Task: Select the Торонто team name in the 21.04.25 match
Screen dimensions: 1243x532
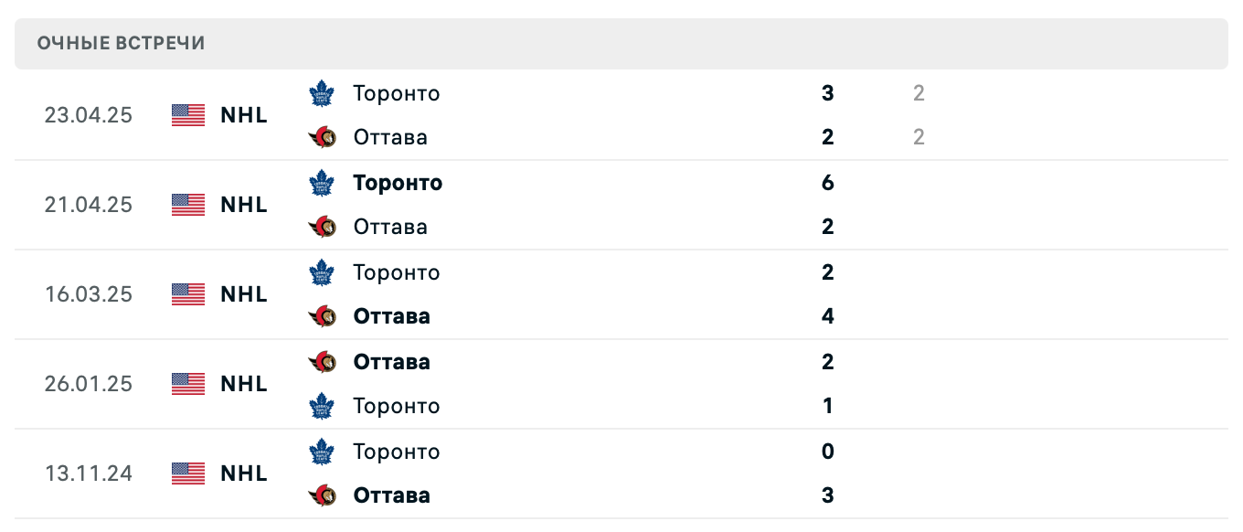Action: 397,182
